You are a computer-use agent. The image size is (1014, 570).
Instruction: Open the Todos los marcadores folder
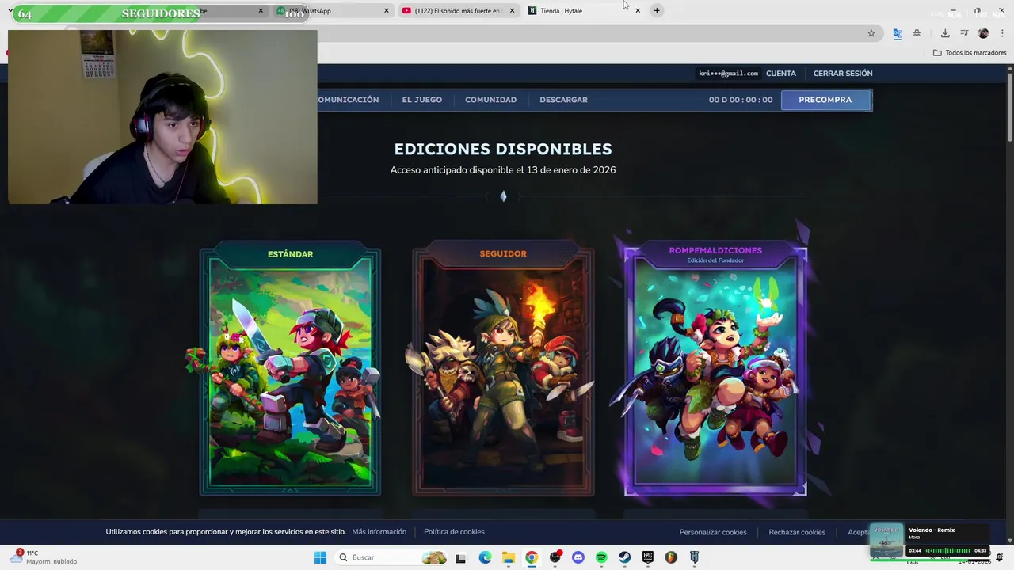[x=970, y=53]
